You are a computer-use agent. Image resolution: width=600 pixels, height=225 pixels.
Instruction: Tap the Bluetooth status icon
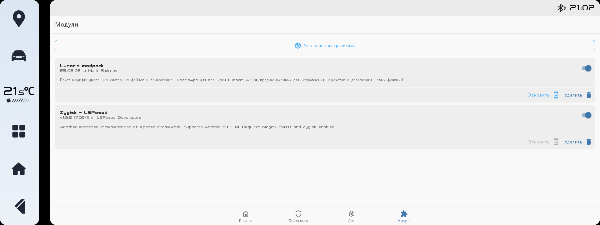point(562,8)
